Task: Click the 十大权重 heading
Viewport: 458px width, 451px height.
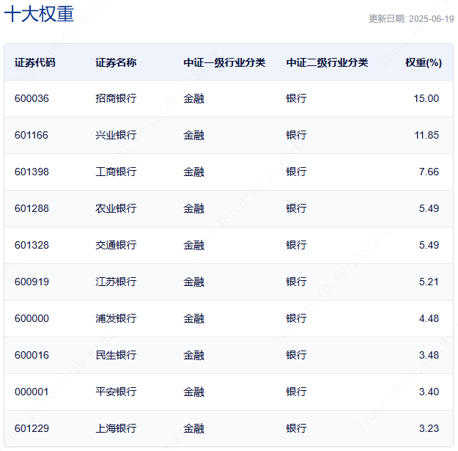Action: (39, 14)
